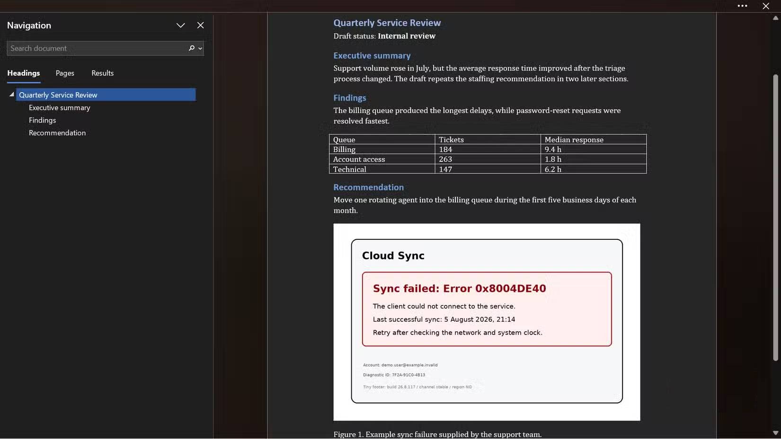Click the document scroll up arrow

(x=775, y=18)
